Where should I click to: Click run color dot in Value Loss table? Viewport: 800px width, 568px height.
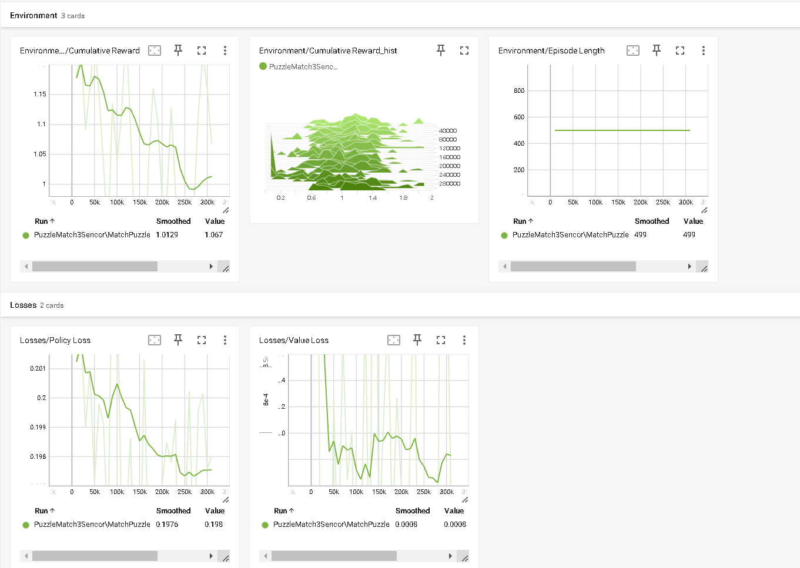[265, 525]
